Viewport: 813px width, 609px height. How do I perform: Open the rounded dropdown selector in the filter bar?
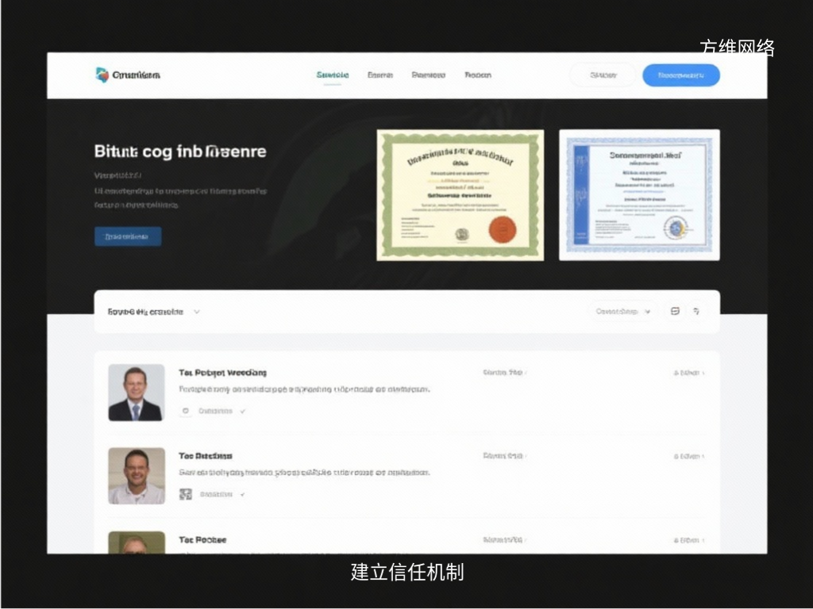[x=623, y=312]
